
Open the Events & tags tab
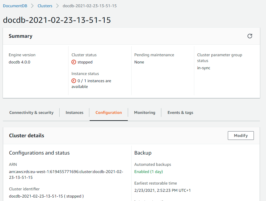[x=180, y=112]
